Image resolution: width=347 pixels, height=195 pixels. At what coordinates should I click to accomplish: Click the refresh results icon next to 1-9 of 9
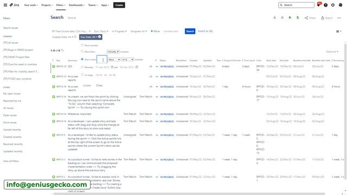62,50
